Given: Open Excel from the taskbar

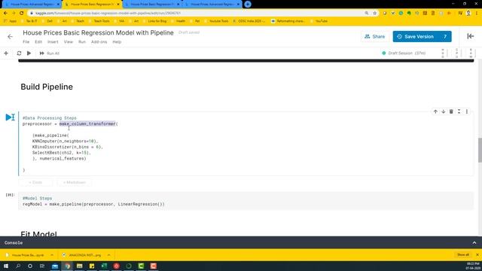Looking at the screenshot, I should 104,266.
